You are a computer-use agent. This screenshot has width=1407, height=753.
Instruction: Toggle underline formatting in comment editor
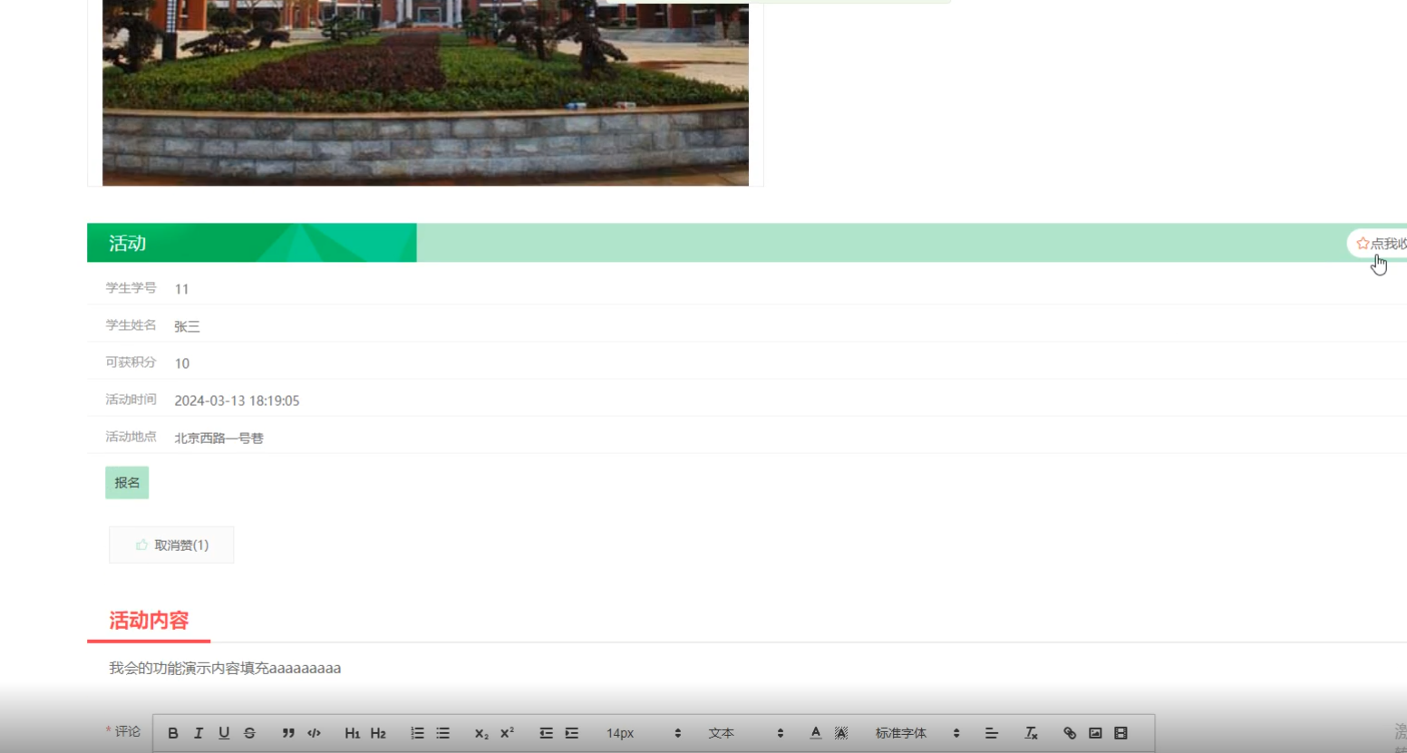click(224, 733)
